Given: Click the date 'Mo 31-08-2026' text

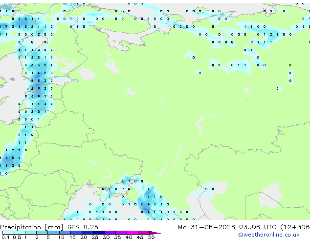Looking at the screenshot, I should [x=206, y=227].
